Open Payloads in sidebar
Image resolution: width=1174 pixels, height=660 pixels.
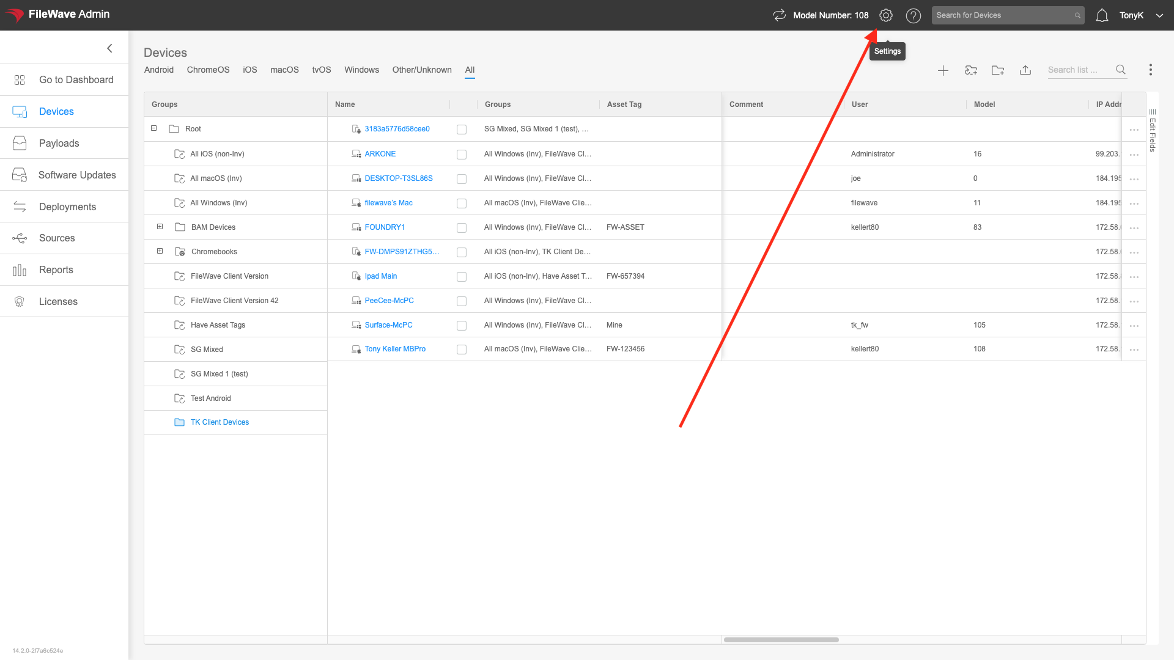click(64, 143)
